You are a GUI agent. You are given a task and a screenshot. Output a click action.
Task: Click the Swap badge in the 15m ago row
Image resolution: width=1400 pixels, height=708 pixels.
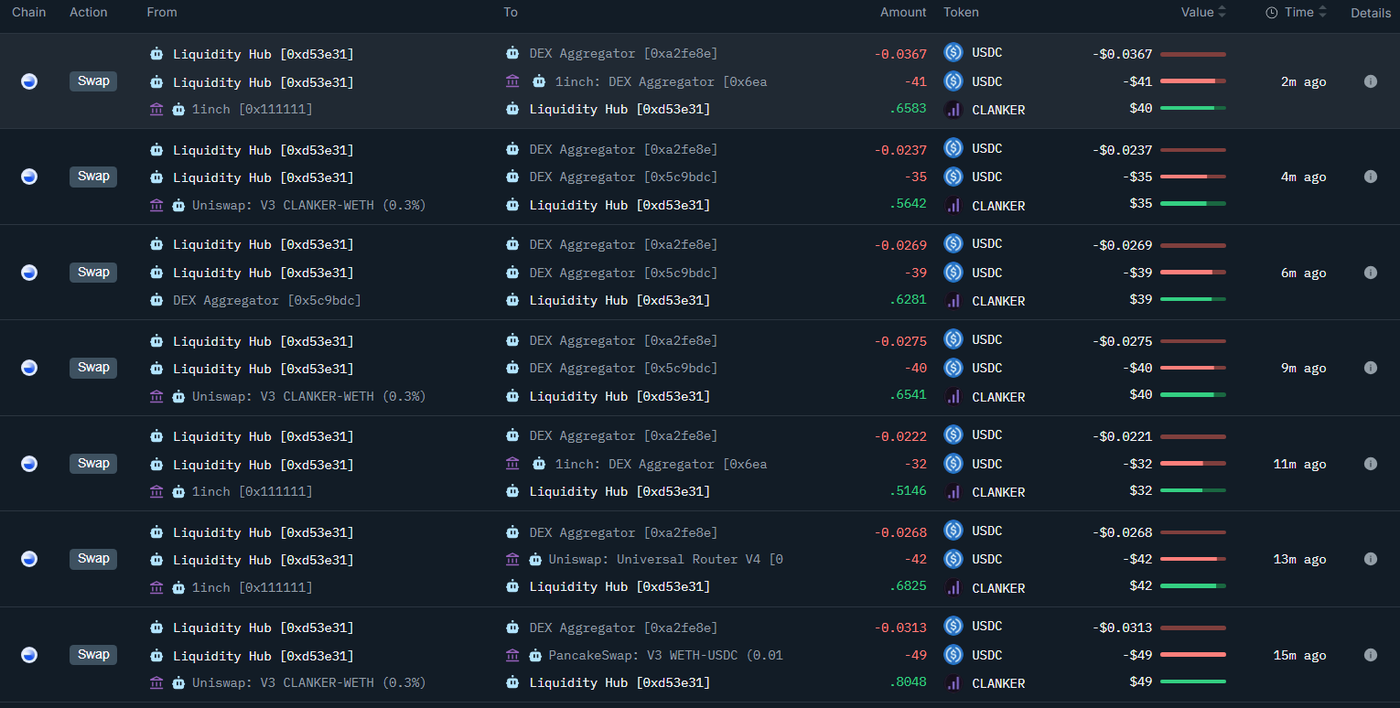93,655
